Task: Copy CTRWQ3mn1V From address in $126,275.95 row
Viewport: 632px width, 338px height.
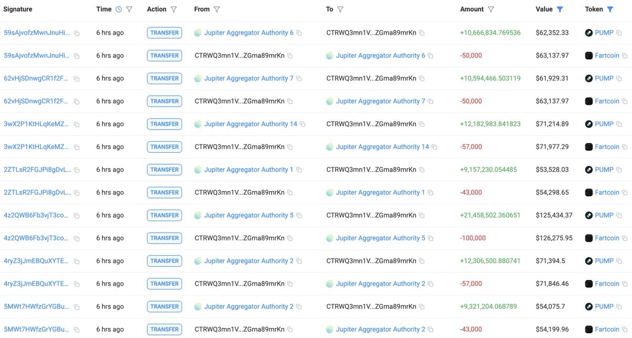Action: click(290, 238)
